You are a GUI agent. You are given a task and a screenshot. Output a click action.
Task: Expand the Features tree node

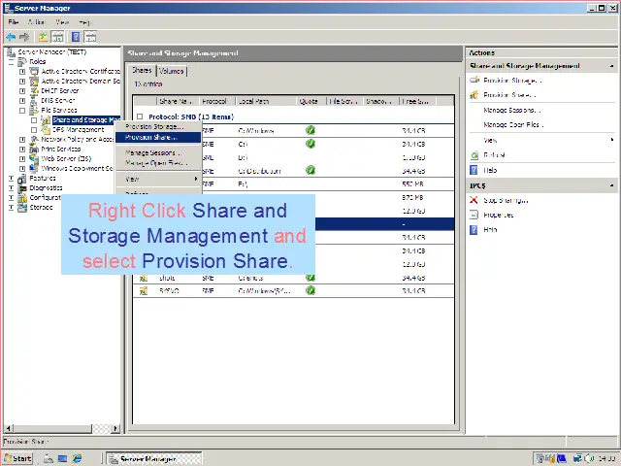(11, 179)
